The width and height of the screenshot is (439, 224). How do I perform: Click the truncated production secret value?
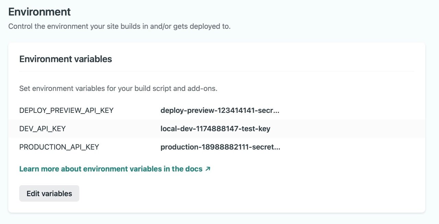(x=220, y=147)
